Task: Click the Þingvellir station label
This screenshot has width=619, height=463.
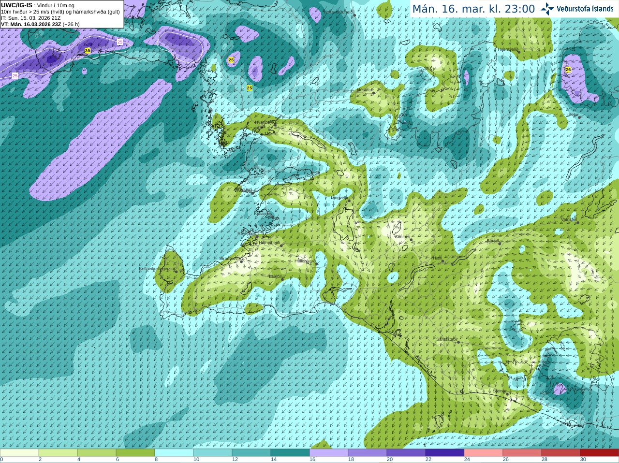Action: coord(339,198)
